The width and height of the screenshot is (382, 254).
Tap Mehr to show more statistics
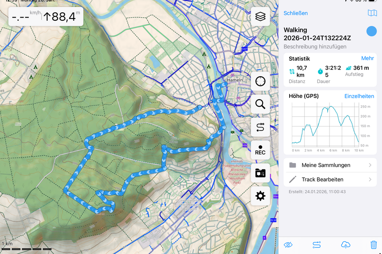tap(367, 59)
